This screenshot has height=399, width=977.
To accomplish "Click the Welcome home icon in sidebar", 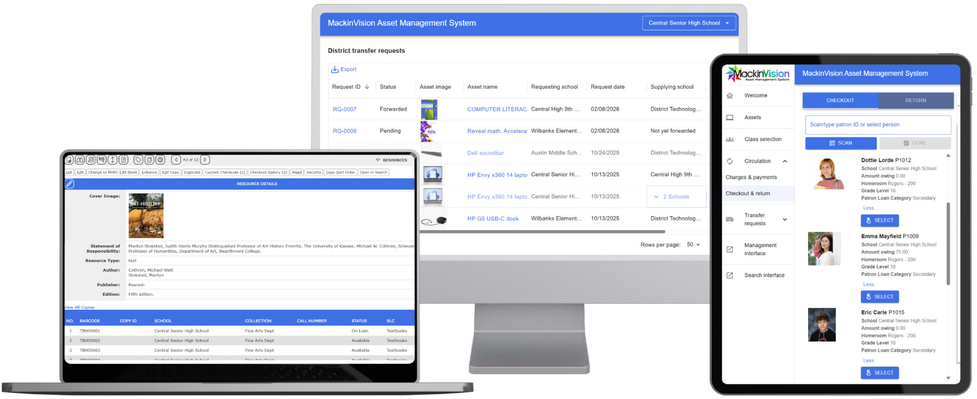I will coord(730,96).
